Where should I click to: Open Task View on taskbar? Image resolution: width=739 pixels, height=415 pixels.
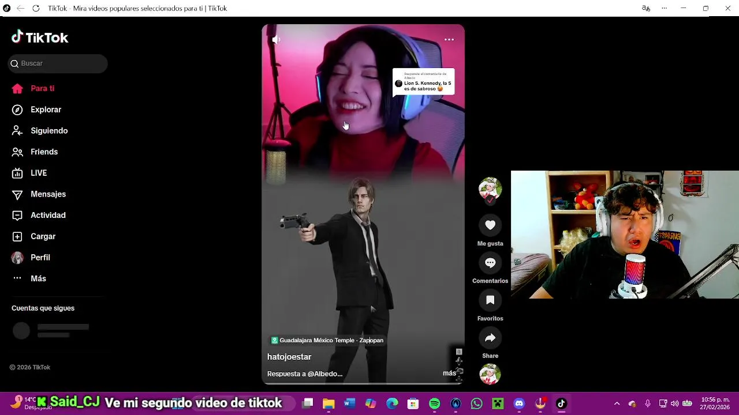coord(308,403)
